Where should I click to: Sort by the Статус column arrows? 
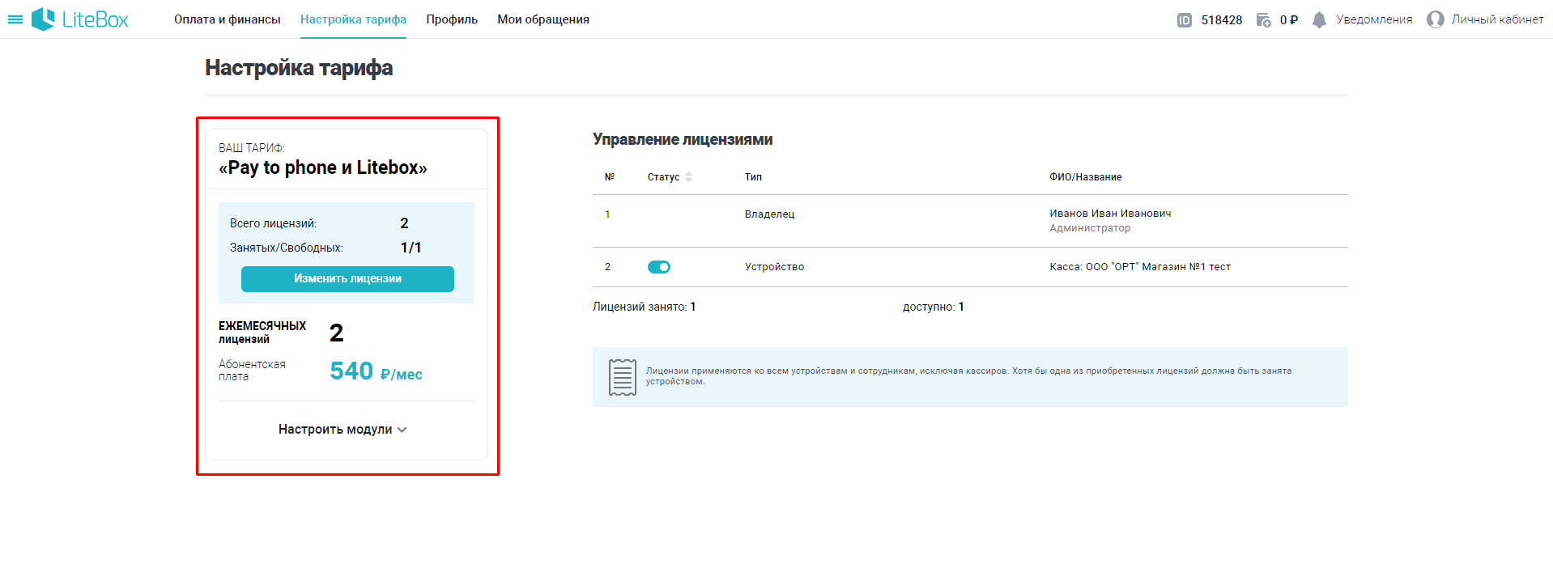click(688, 177)
